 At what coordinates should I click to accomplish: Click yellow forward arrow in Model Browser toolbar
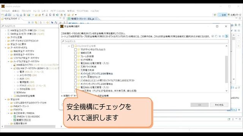click(x=47, y=23)
